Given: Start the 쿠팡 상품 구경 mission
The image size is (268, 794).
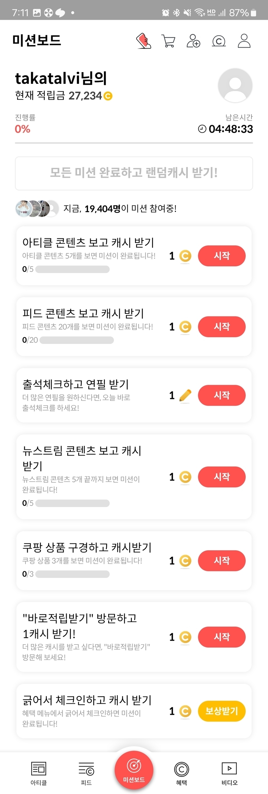Looking at the screenshot, I should (x=222, y=561).
